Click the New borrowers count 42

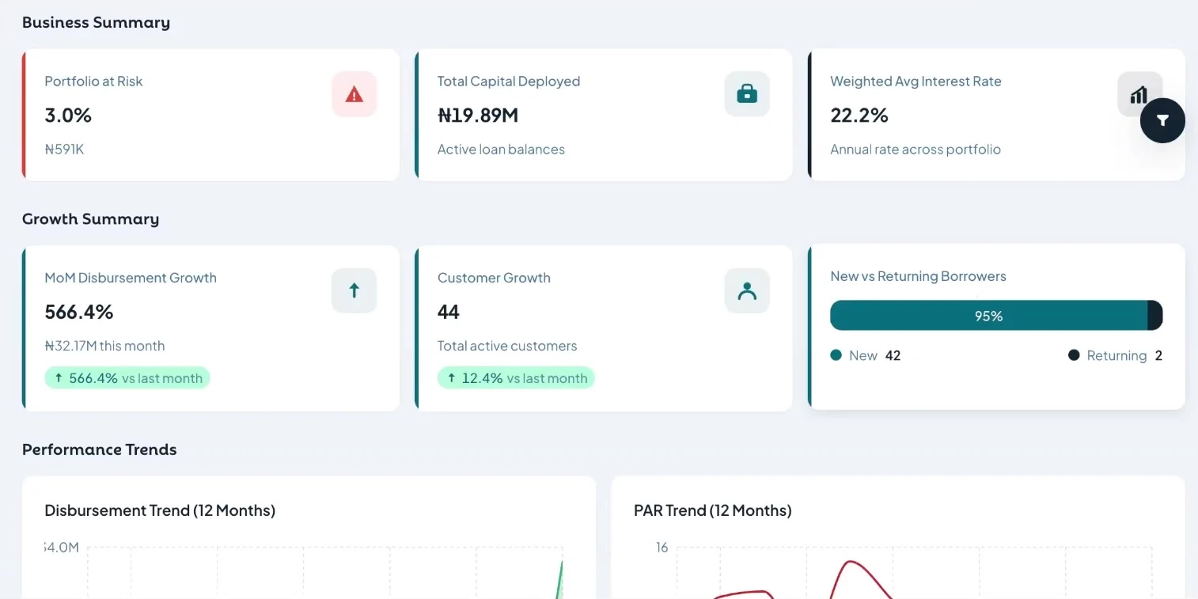tap(893, 356)
